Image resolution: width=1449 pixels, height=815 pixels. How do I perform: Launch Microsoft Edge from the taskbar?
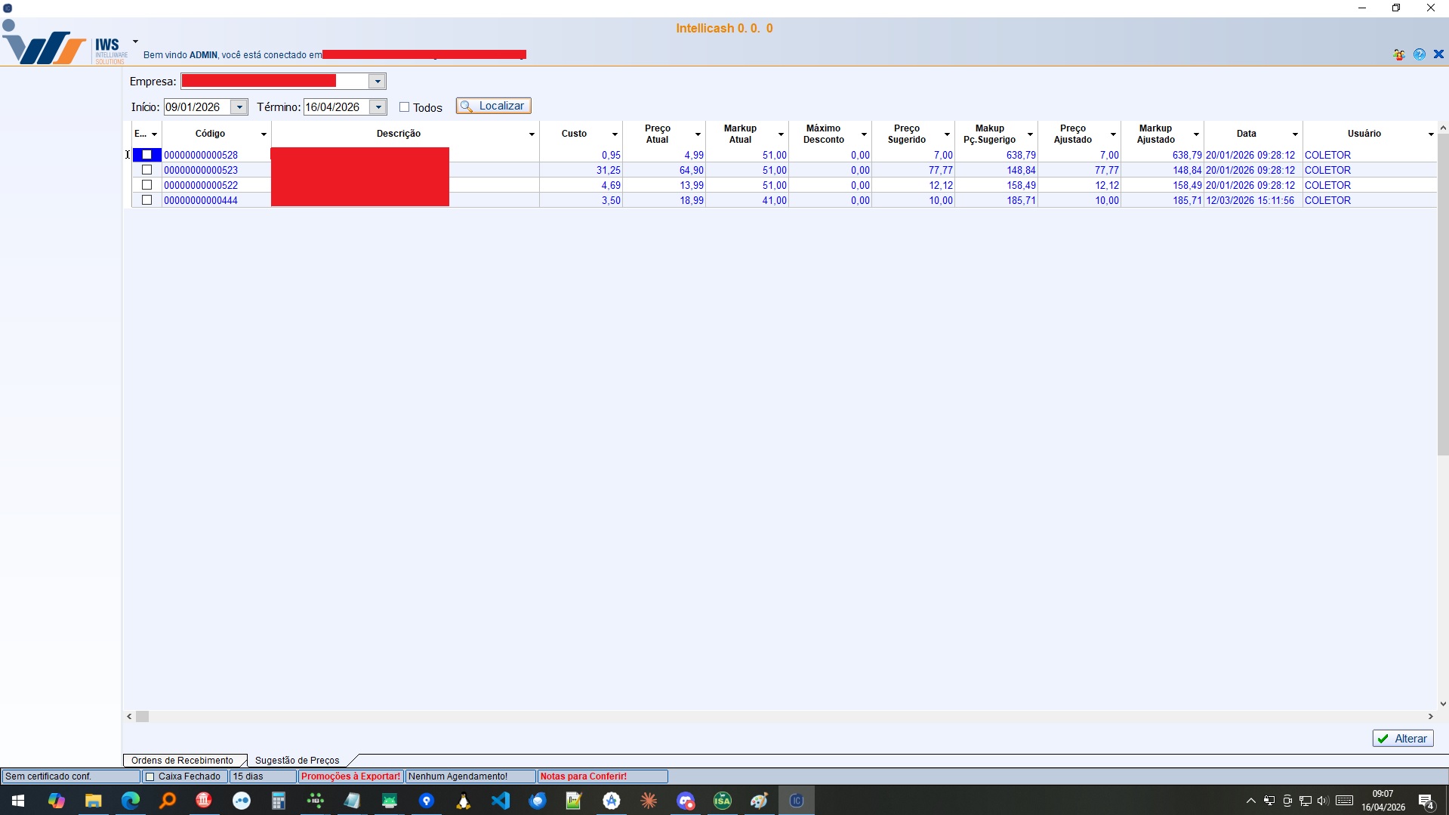[131, 801]
